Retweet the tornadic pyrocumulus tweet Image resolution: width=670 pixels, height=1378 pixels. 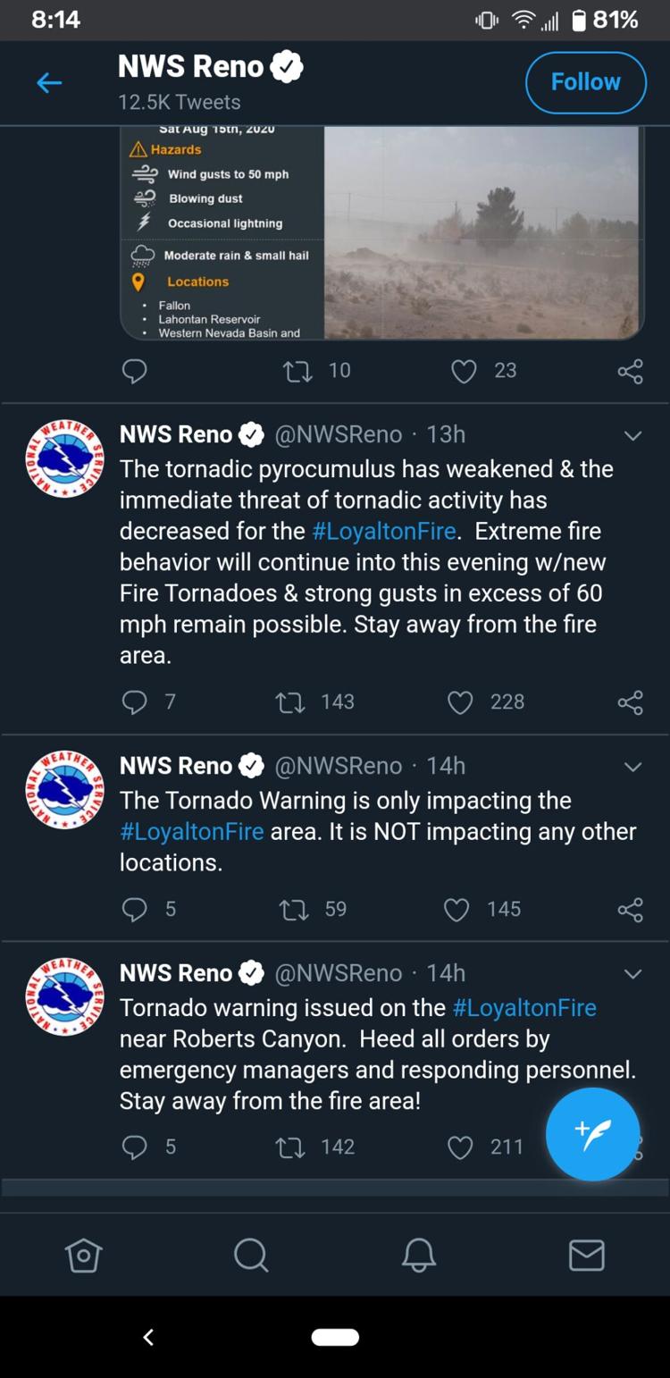coord(290,702)
